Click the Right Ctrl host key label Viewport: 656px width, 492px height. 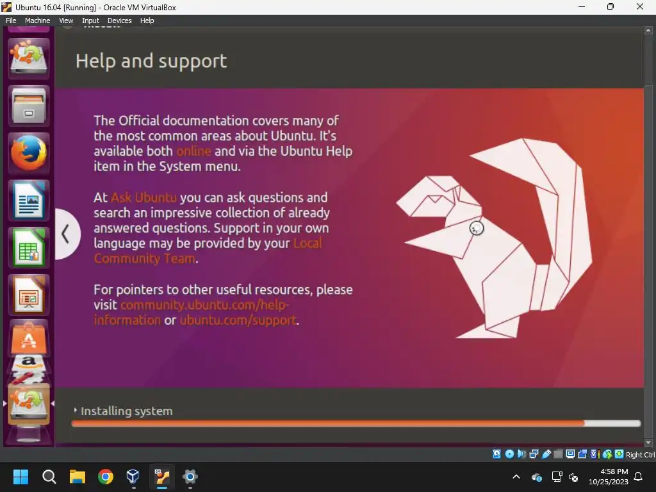pyautogui.click(x=640, y=455)
